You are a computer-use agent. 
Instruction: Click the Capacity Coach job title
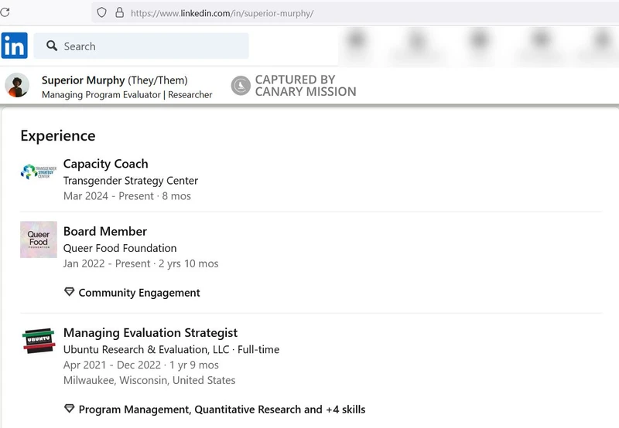click(106, 164)
